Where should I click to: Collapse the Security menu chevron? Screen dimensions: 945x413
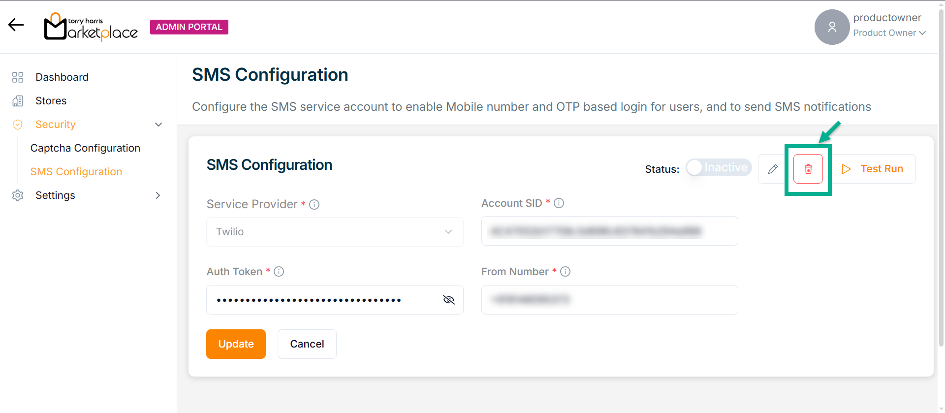(158, 125)
